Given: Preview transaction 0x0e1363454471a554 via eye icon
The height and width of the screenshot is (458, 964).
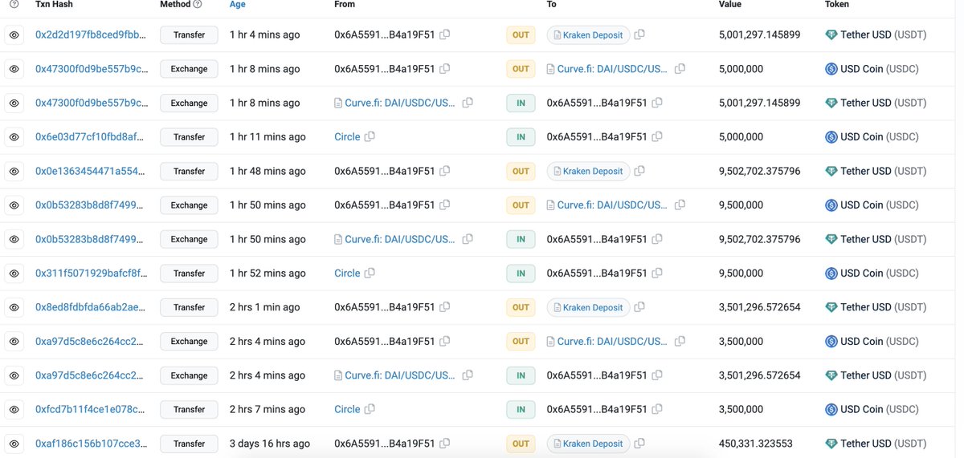Looking at the screenshot, I should 14,172.
